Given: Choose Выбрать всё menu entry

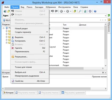Looking at the screenshot, I should 30,72.
